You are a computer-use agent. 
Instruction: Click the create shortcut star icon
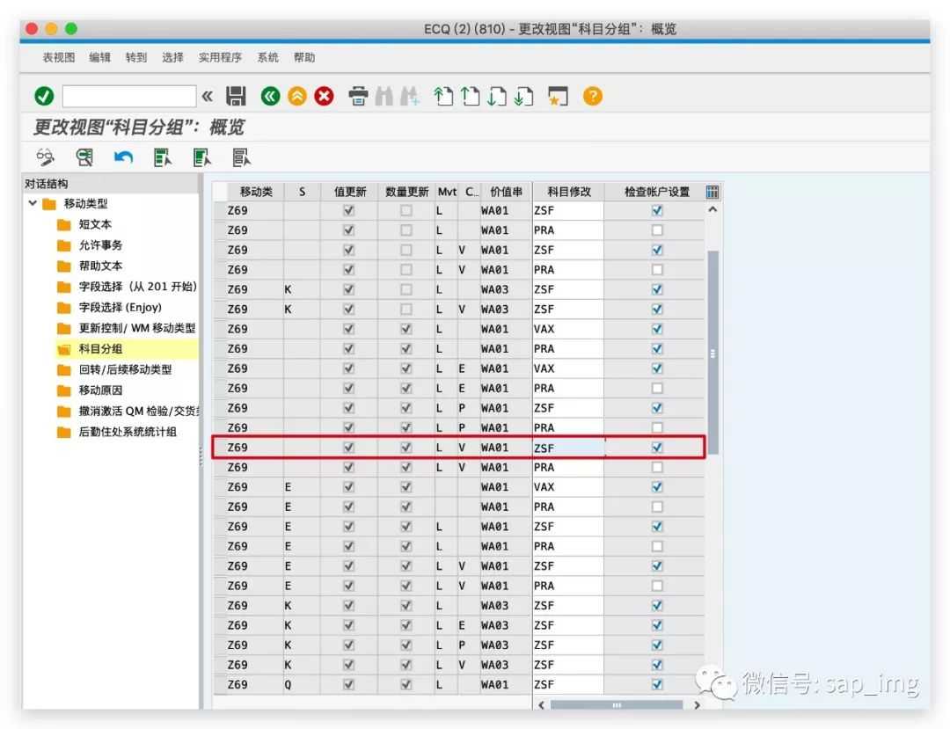tap(558, 96)
